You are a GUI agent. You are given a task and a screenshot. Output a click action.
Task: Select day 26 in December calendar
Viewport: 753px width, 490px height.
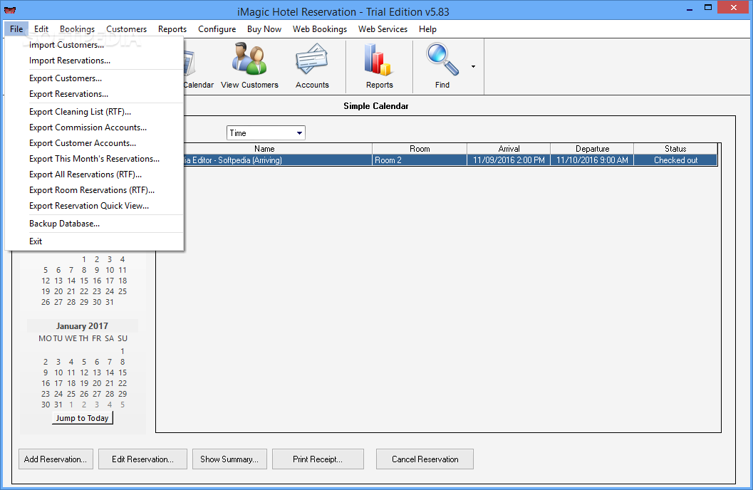coord(45,303)
